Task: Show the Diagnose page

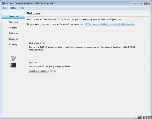Action: click(13, 39)
